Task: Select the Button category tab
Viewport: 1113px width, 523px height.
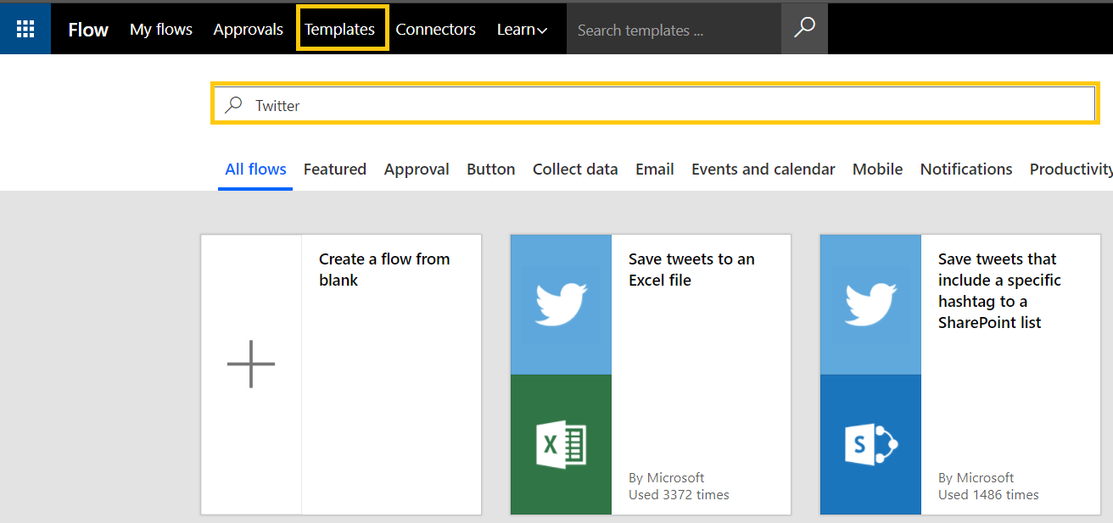Action: [491, 169]
